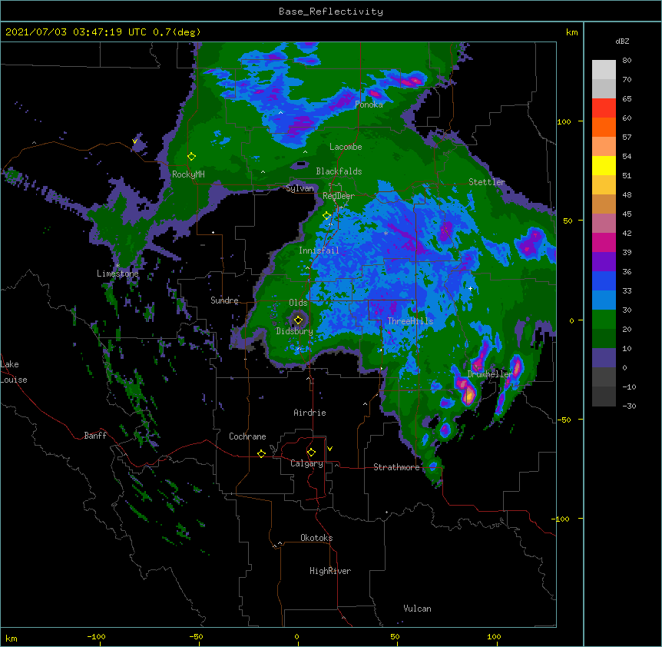Select the Innisfail label
The image size is (662, 647).
319,251
